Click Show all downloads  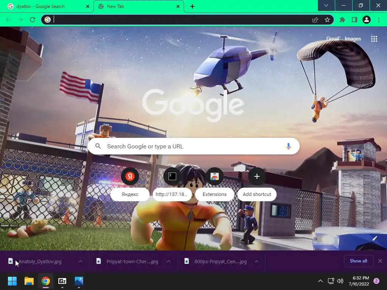[x=358, y=261]
